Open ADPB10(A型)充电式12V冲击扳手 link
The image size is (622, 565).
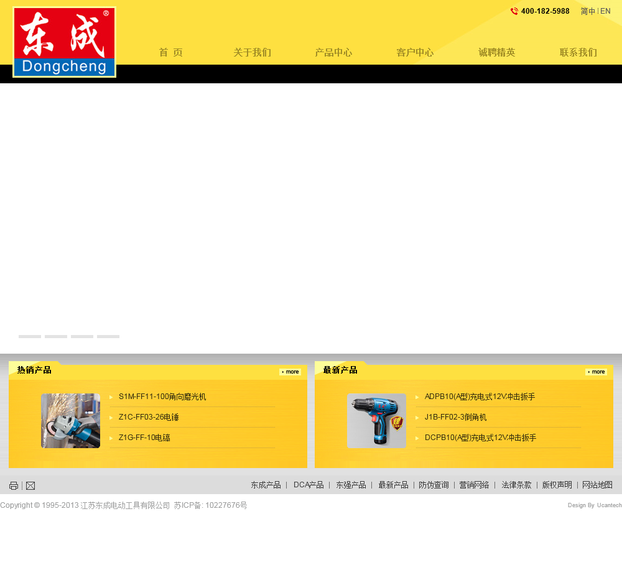point(480,397)
